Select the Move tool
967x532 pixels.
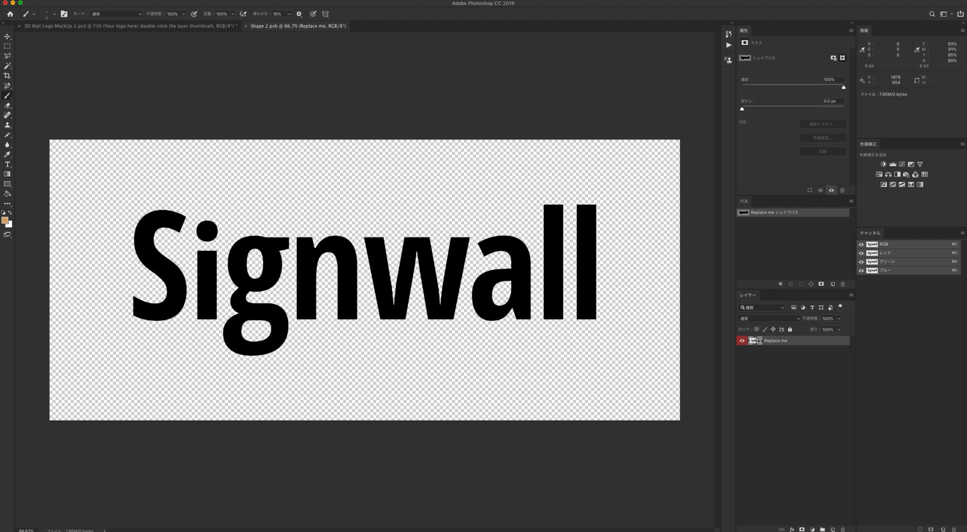tap(7, 36)
